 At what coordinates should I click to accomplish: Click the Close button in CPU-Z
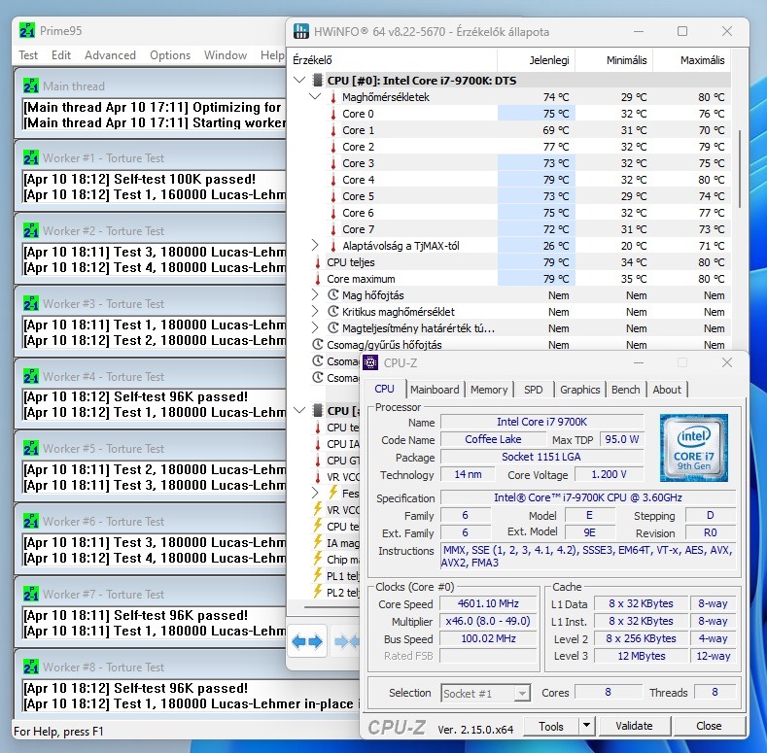pos(709,726)
